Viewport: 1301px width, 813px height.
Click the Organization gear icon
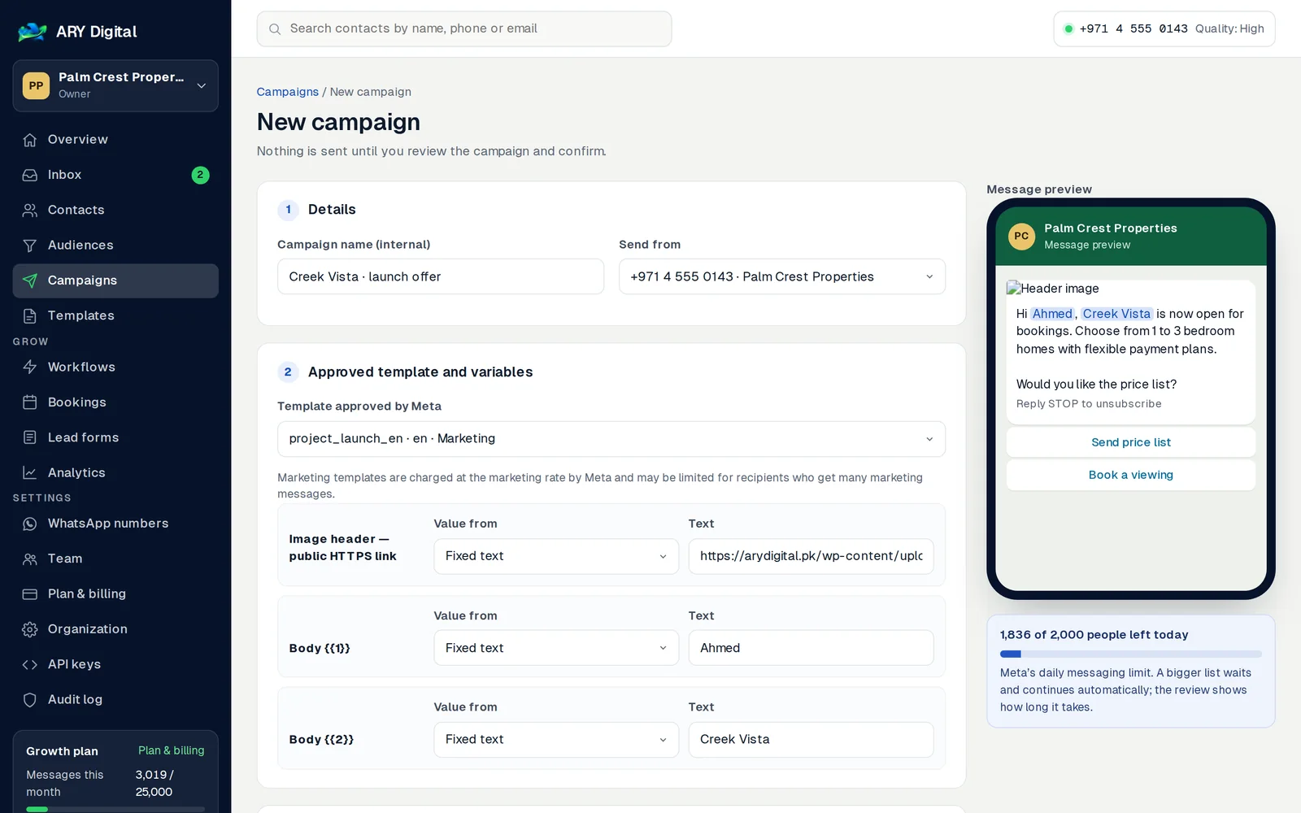[30, 629]
